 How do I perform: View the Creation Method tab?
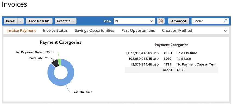tap(177, 31)
